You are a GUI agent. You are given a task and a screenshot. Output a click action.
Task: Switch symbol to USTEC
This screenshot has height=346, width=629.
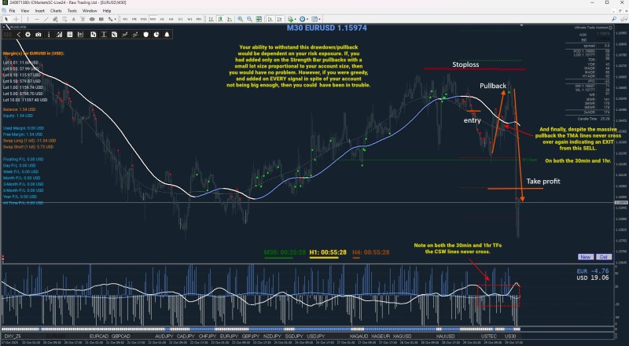pyautogui.click(x=488, y=336)
